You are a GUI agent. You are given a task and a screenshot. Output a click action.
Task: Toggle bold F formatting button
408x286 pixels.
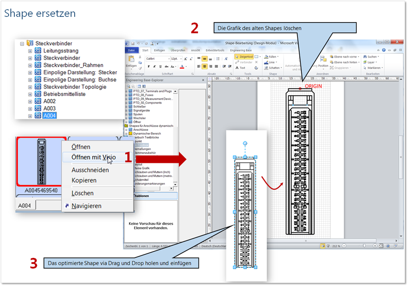149,67
